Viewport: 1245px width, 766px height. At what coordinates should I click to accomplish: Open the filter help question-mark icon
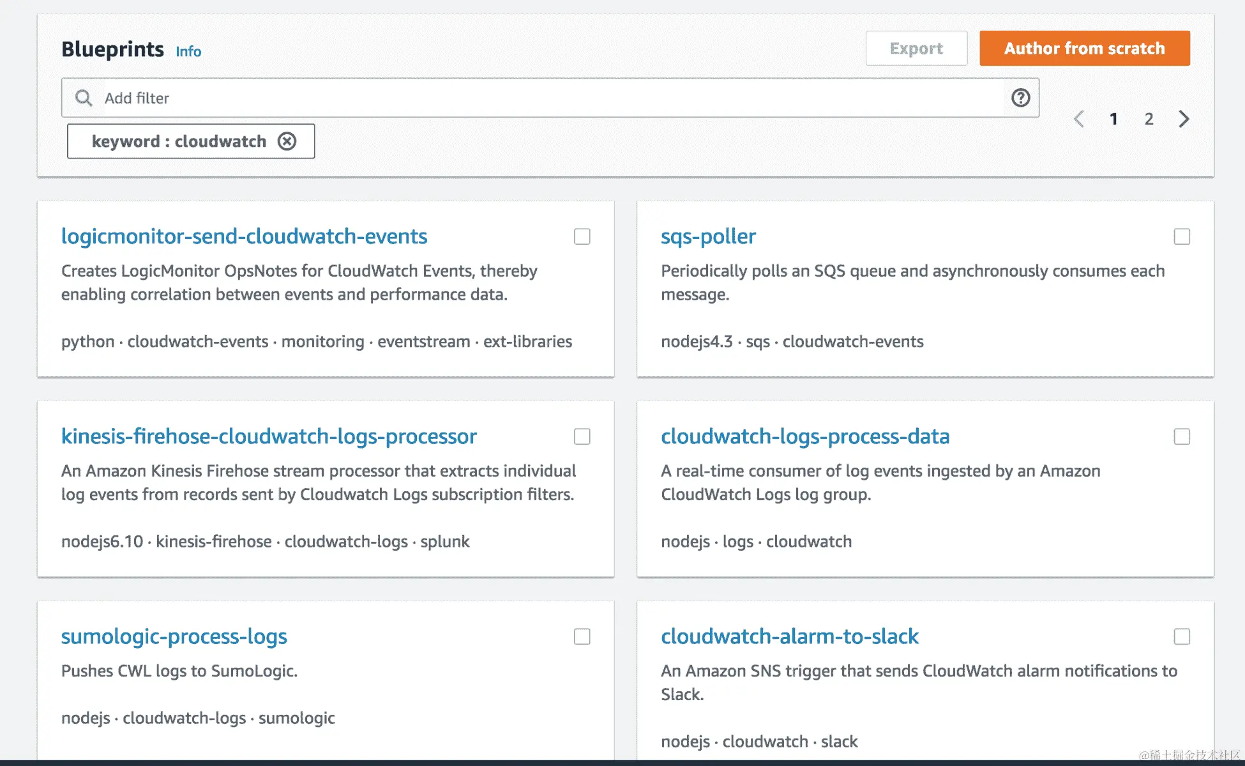tap(1020, 98)
